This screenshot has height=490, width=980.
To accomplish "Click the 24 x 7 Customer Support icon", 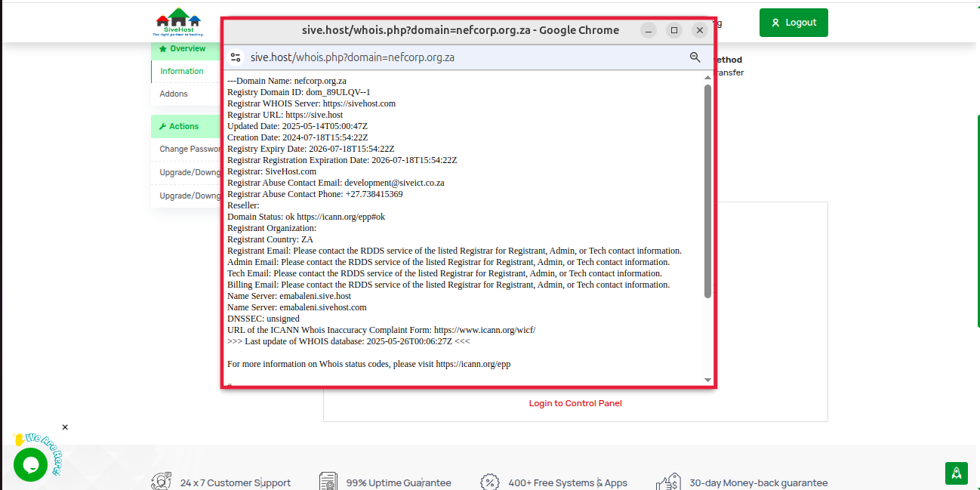I will coord(161,482).
